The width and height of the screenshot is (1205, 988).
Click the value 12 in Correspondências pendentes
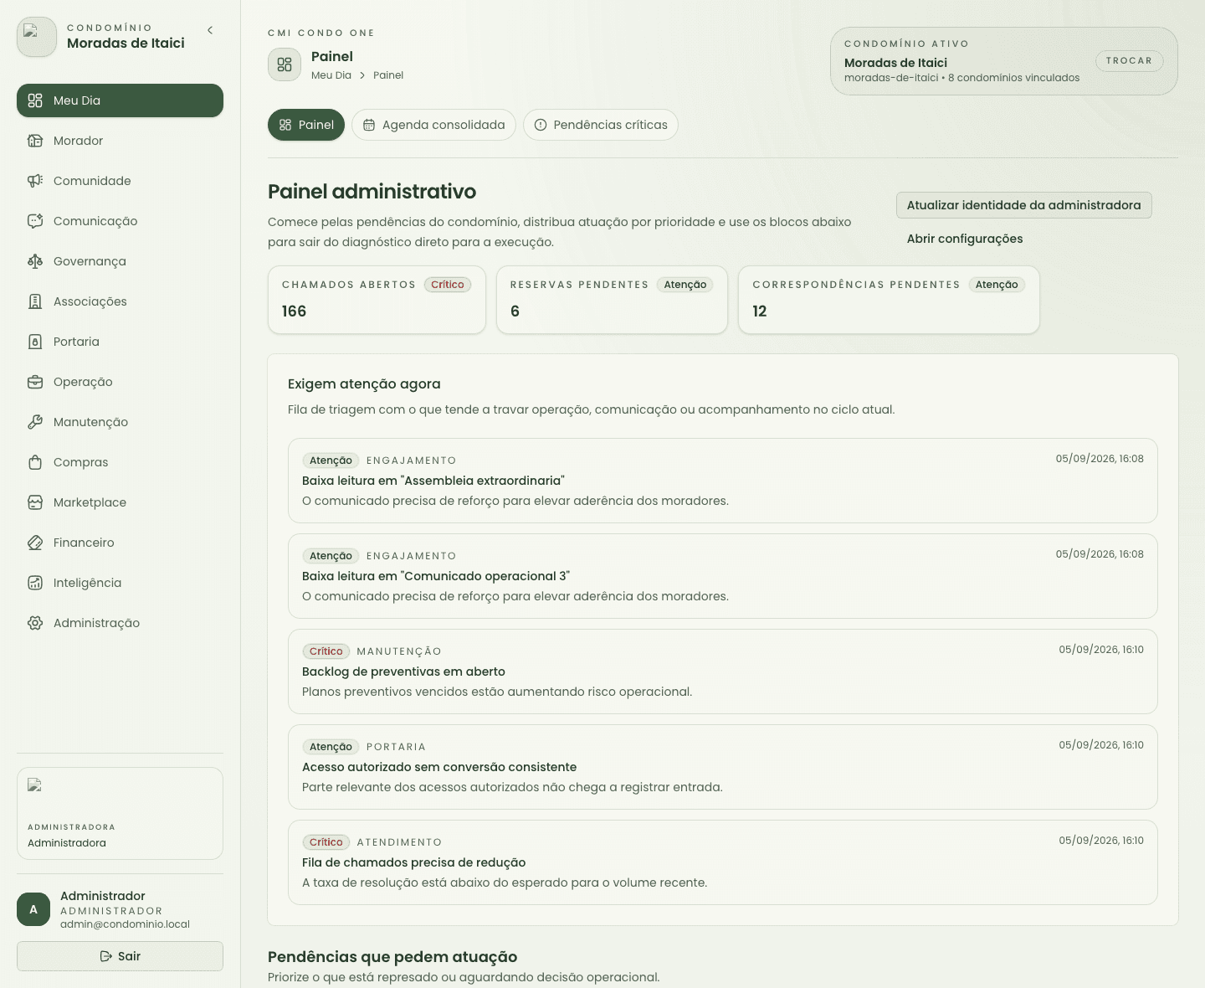(760, 311)
